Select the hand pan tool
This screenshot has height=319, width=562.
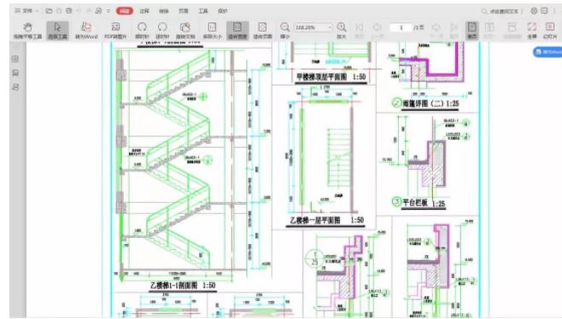(27, 31)
